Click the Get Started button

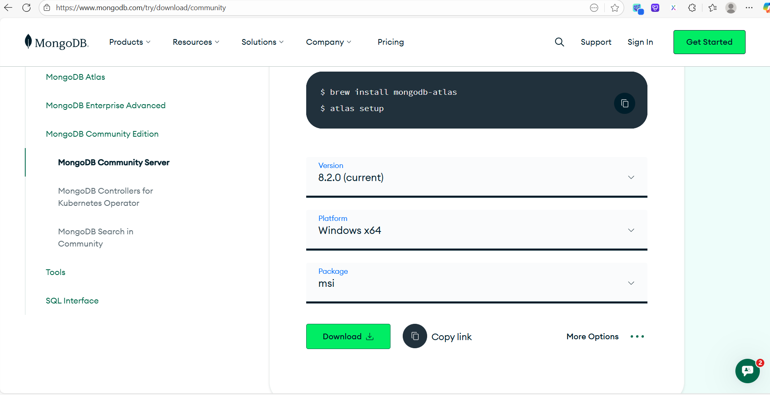click(709, 42)
